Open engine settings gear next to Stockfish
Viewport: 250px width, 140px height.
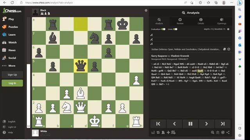[x=228, y=29]
